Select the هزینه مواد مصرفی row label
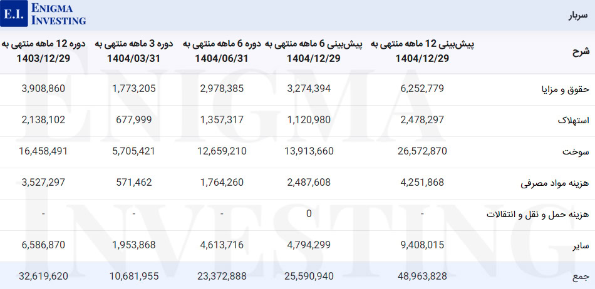Viewport: 595px width, 289px height. point(555,184)
